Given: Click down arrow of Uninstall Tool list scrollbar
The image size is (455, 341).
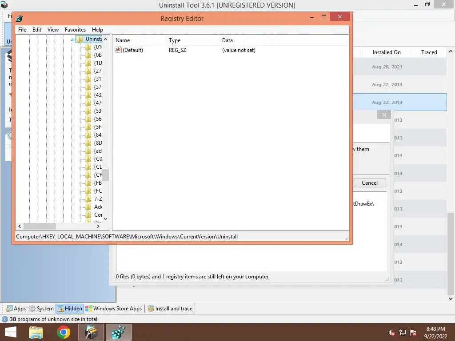Looking at the screenshot, I should 451,298.
